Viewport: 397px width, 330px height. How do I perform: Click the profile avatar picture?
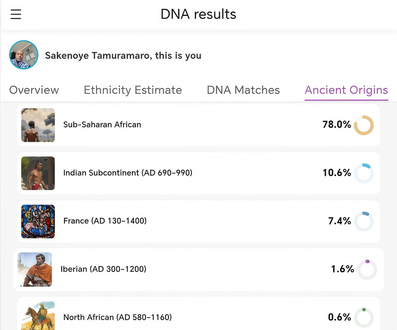[24, 55]
